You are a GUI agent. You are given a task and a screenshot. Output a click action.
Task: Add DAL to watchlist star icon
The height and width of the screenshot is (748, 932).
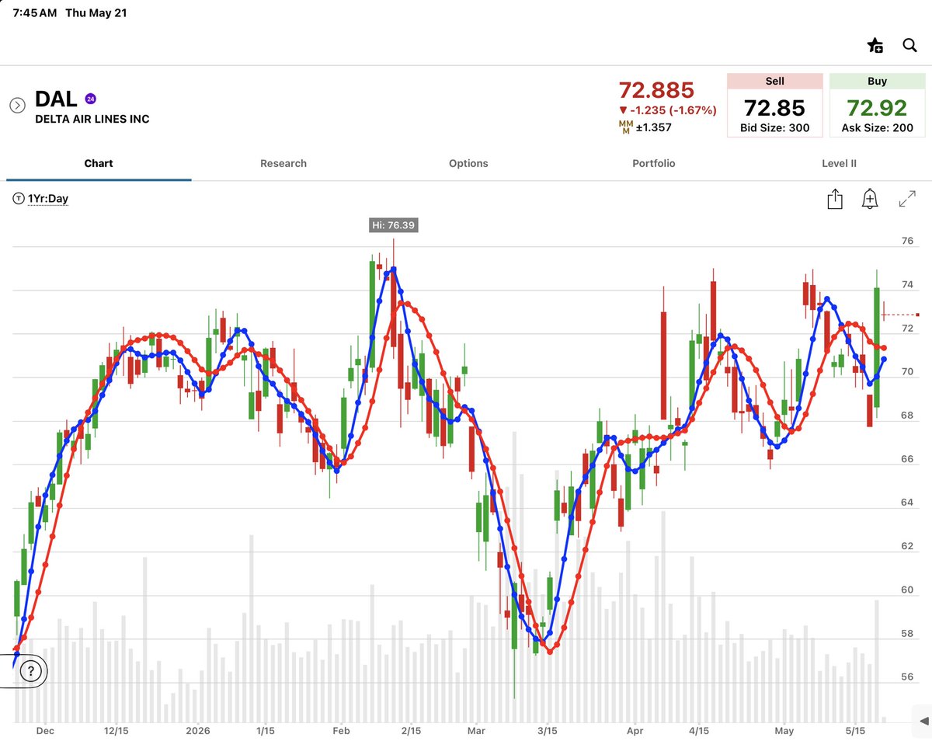click(875, 45)
